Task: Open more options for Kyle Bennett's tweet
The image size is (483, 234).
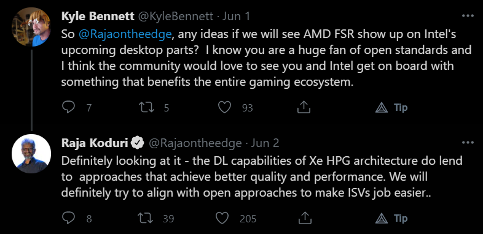Action: click(468, 16)
